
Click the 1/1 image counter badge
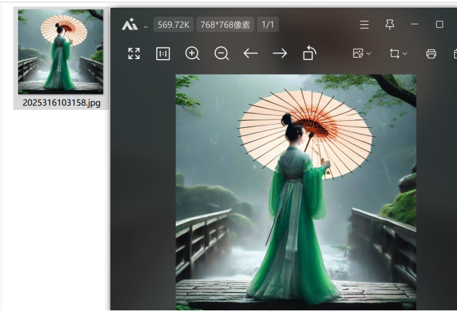[268, 24]
